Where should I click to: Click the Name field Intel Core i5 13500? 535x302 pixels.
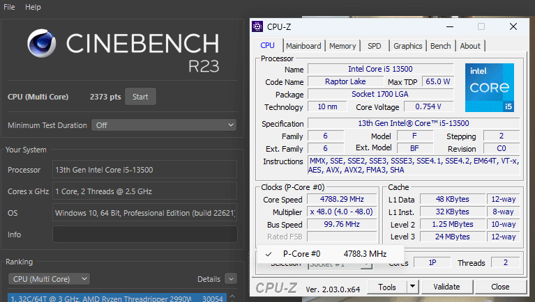[380, 69]
